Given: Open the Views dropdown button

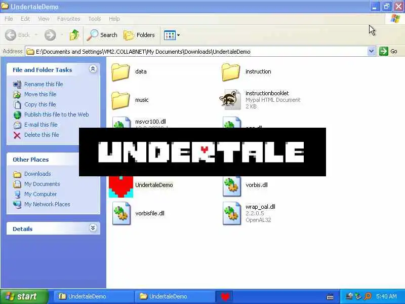Looking at the screenshot, I should point(172,35).
